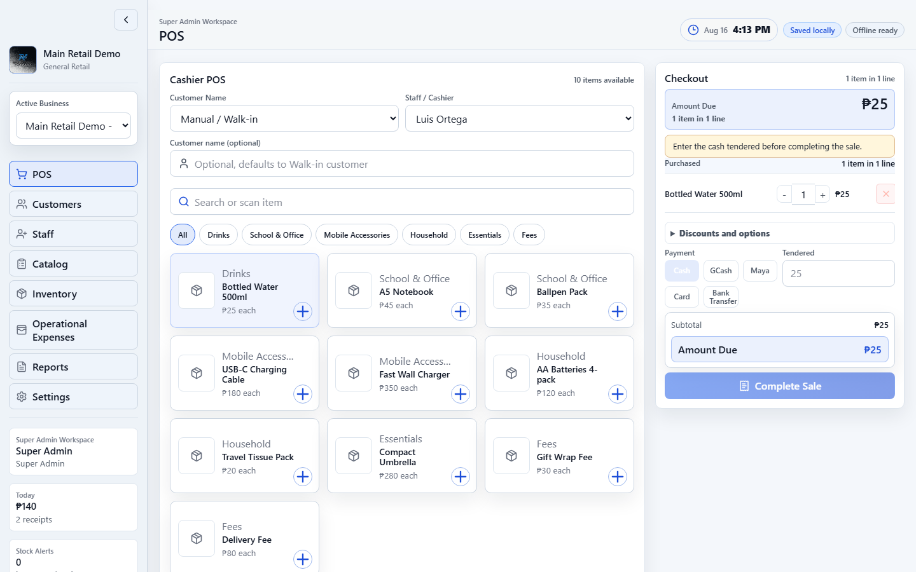The height and width of the screenshot is (572, 916).
Task: Add Gift Wrap Fee using plus icon
Action: pos(618,477)
